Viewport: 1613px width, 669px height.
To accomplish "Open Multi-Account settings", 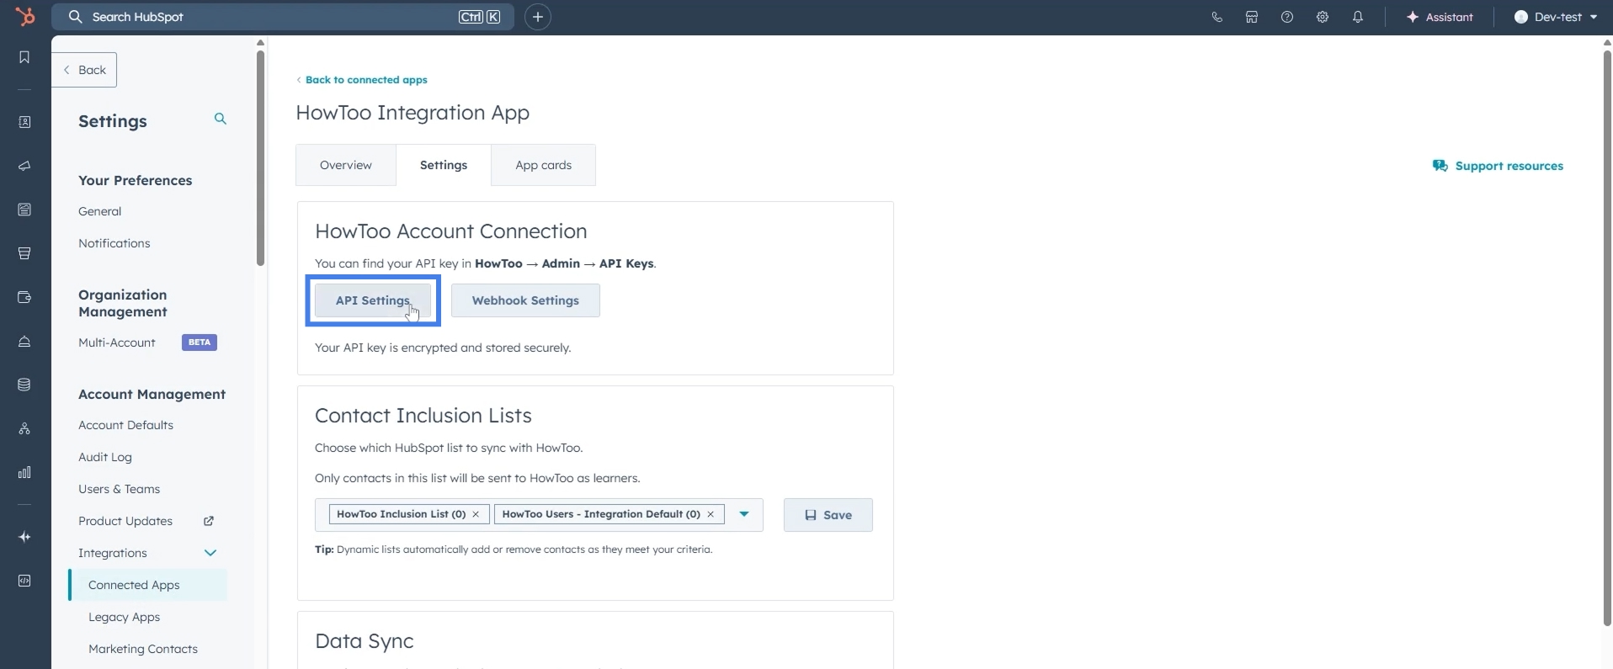I will pyautogui.click(x=117, y=342).
